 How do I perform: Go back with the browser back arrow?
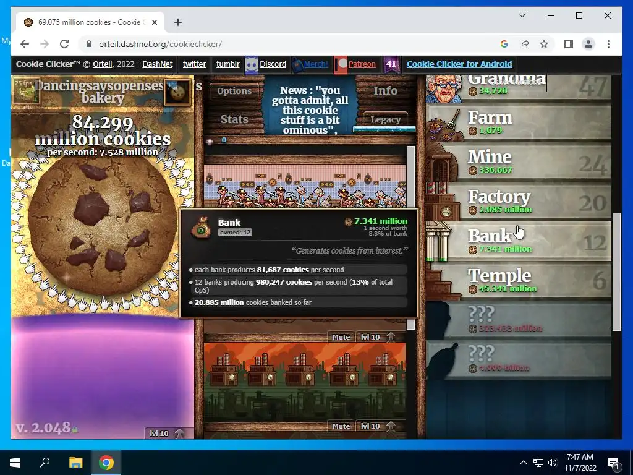click(x=25, y=44)
